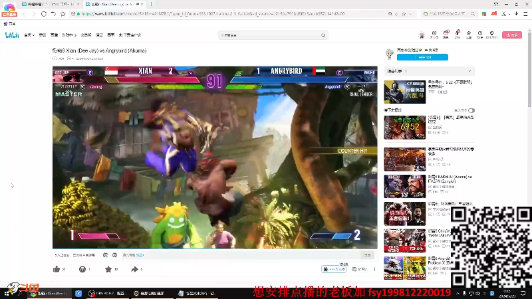Image resolution: width=532 pixels, height=299 pixels.
Task: Click the bilibili logo in header
Action: point(12,35)
